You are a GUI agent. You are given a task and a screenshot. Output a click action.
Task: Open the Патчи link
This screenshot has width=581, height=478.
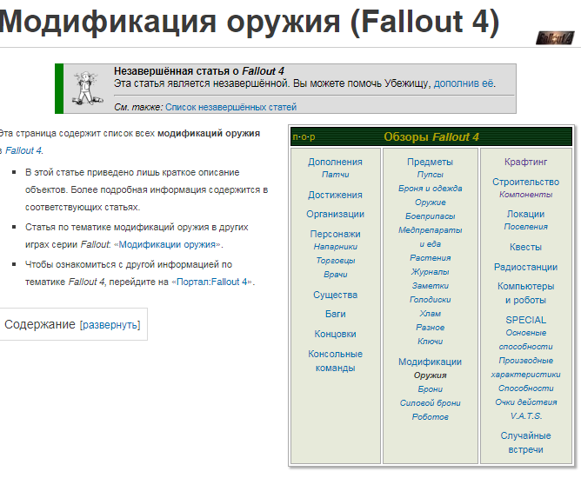(x=335, y=175)
